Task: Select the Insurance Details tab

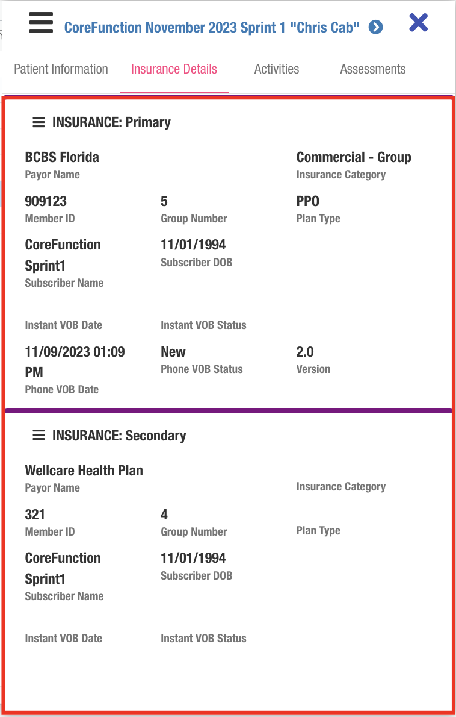Action: pyautogui.click(x=174, y=69)
